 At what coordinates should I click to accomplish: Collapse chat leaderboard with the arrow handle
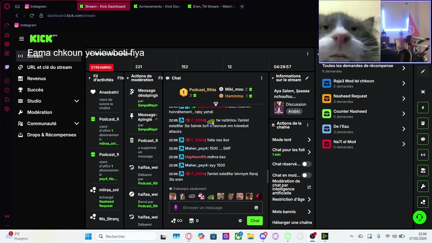216,104
